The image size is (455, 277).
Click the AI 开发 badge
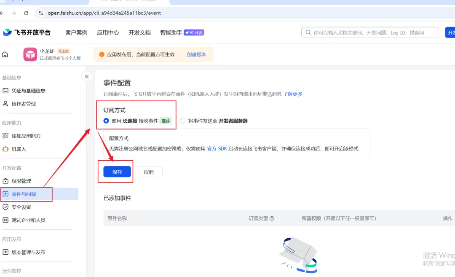[x=194, y=32]
